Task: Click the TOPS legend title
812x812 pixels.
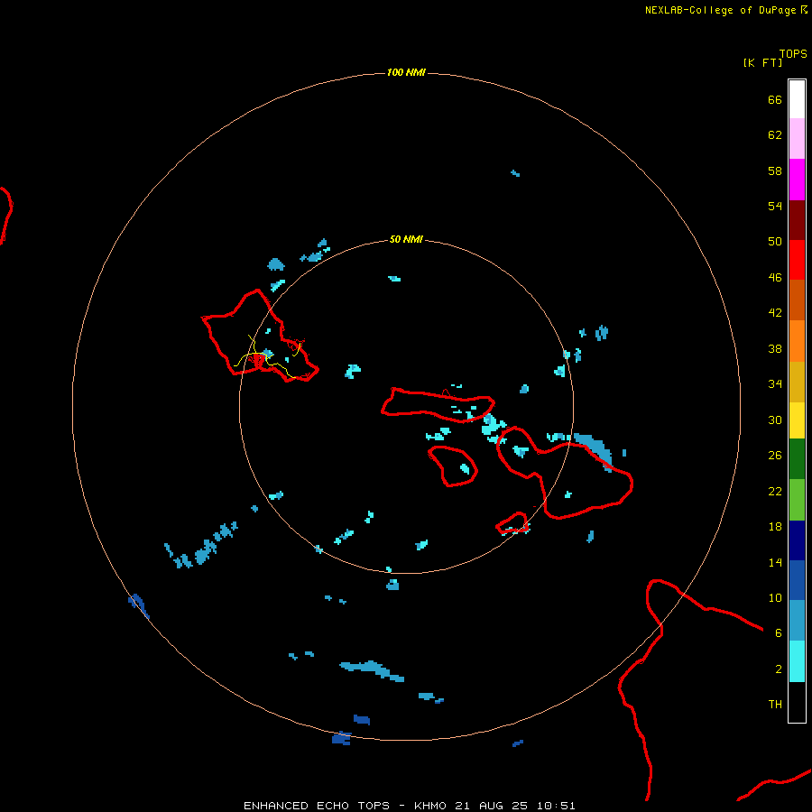Action: (x=793, y=54)
